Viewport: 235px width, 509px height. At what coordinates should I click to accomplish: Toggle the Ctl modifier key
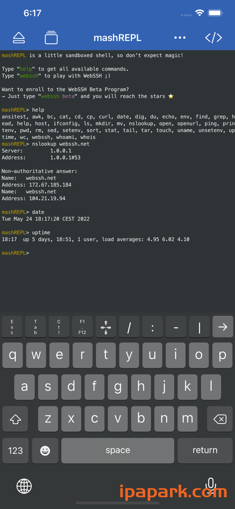[59, 327]
